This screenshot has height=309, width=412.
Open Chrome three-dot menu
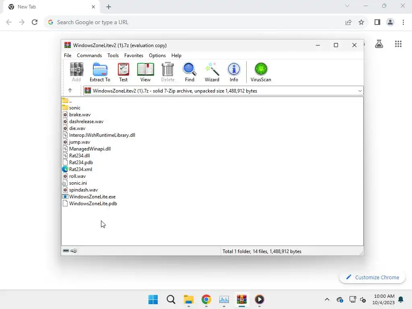click(403, 23)
